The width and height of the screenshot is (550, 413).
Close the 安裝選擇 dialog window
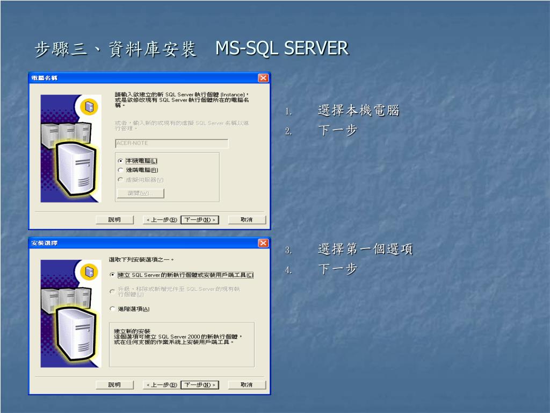point(263,243)
